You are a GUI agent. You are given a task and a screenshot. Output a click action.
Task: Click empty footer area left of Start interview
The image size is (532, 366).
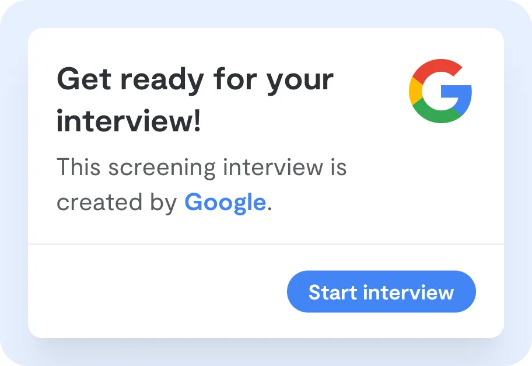tap(156, 291)
